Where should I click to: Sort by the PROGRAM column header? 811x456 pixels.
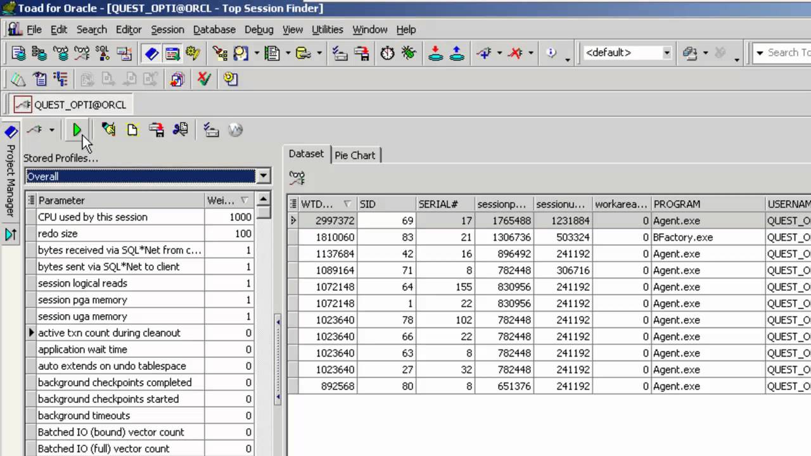(x=708, y=204)
